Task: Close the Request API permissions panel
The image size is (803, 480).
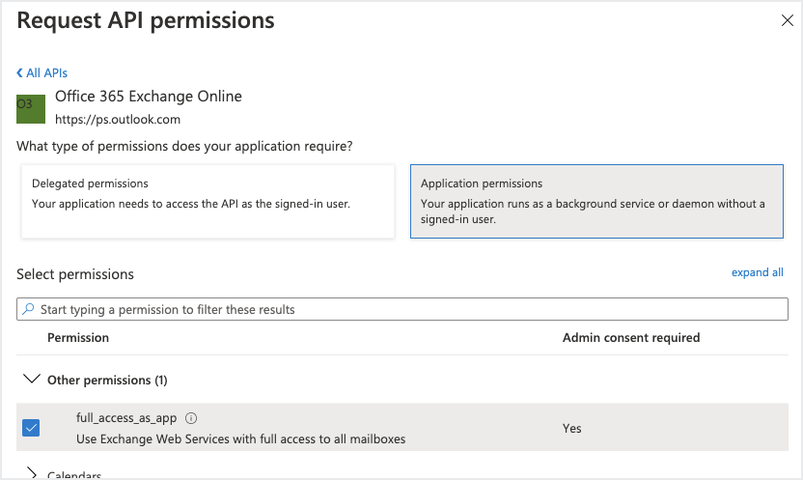Action: pyautogui.click(x=788, y=20)
